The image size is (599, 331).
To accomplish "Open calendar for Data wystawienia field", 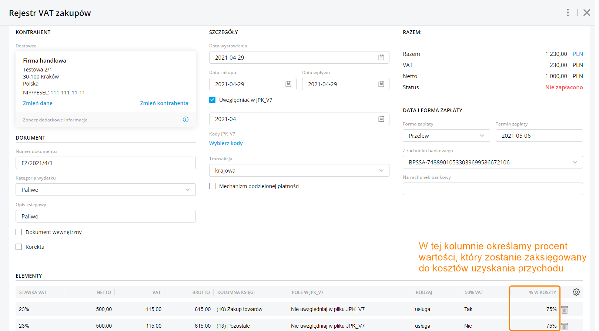I will (381, 57).
